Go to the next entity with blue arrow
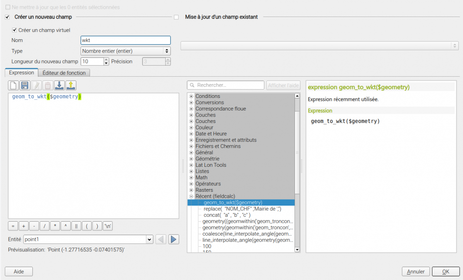This screenshot has width=463, height=280. (x=174, y=239)
